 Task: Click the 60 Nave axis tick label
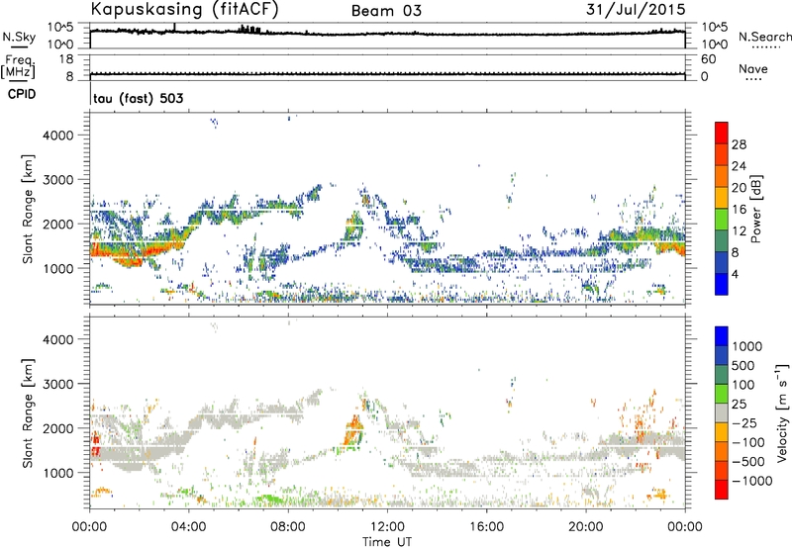point(708,59)
